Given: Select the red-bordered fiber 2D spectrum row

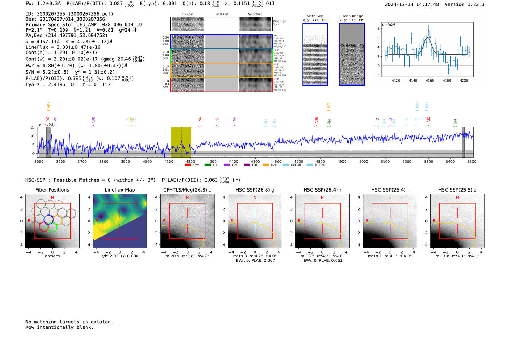Looking at the screenshot, I should 221,85.
